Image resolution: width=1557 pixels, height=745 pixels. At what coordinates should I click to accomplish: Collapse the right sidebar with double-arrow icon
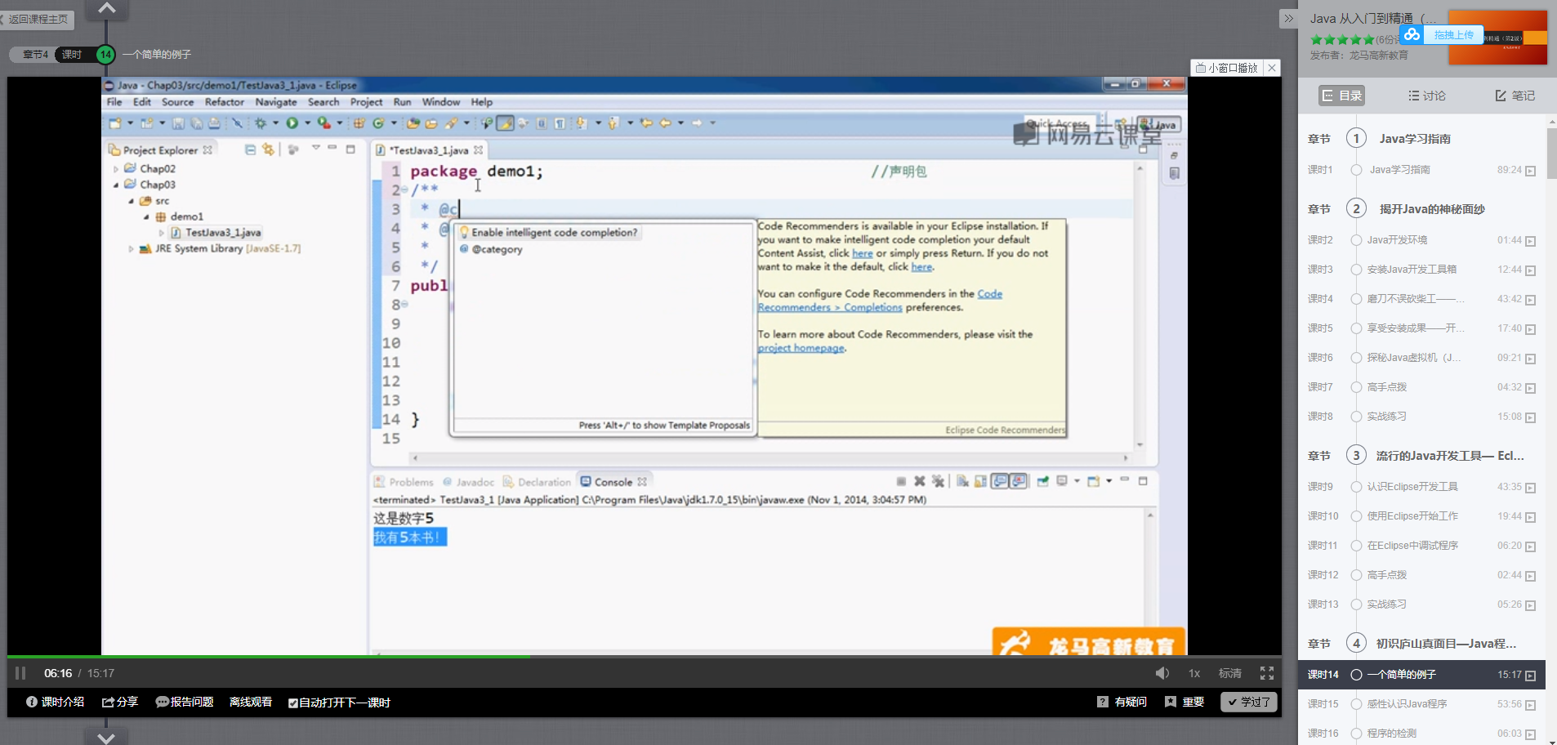pyautogui.click(x=1288, y=19)
